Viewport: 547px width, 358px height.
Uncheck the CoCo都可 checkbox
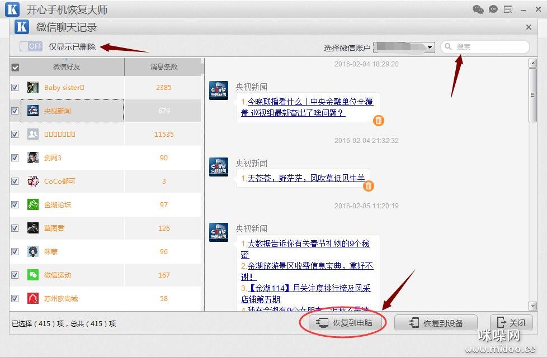click(x=15, y=181)
